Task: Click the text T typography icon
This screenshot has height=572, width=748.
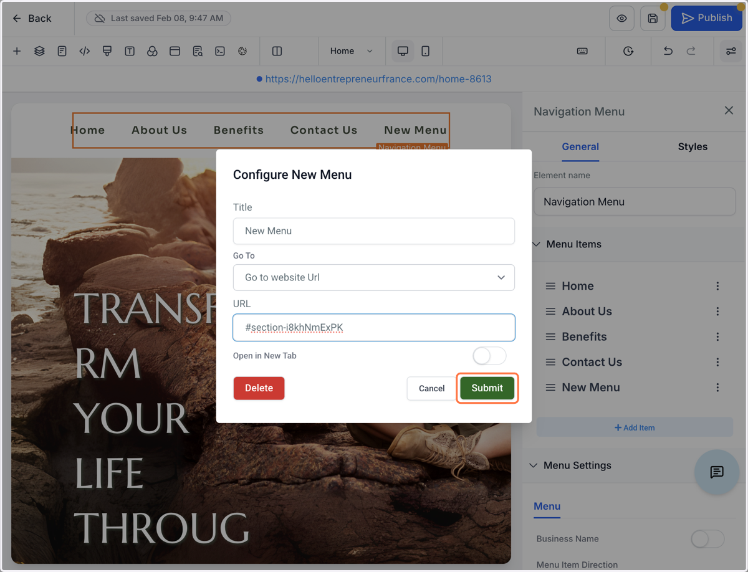Action: pyautogui.click(x=130, y=51)
